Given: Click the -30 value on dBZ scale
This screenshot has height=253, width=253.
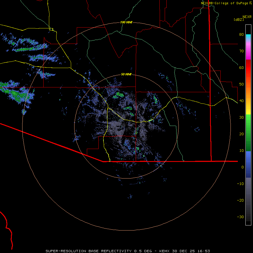Looking at the screenshot, I should [x=240, y=217].
